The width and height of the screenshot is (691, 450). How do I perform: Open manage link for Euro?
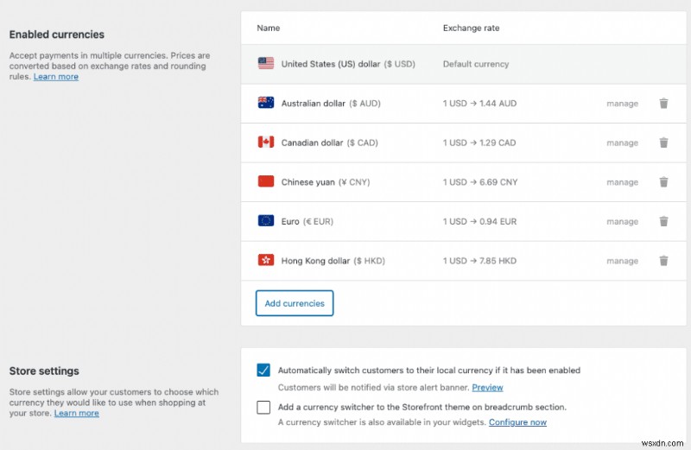point(622,222)
